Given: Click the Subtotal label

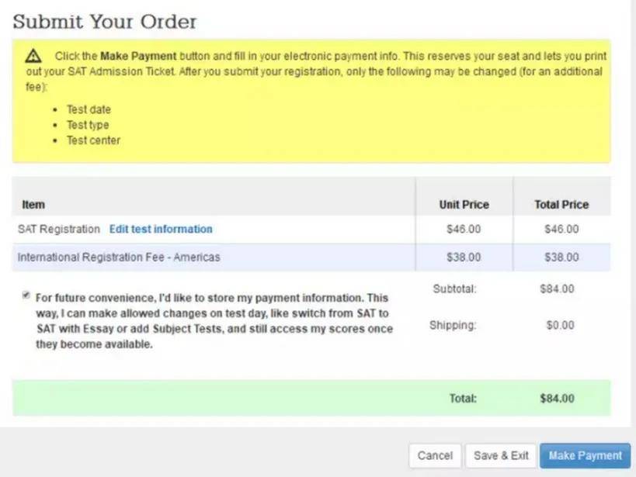Looking at the screenshot, I should tap(454, 289).
